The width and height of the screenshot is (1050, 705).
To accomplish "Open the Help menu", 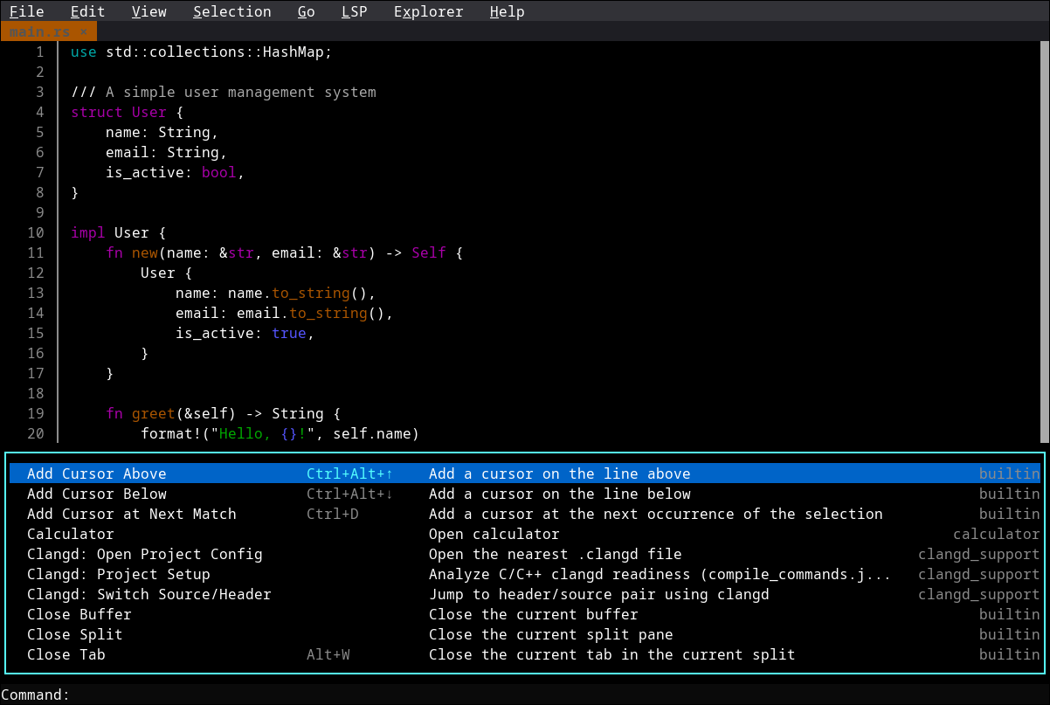I will coord(507,11).
